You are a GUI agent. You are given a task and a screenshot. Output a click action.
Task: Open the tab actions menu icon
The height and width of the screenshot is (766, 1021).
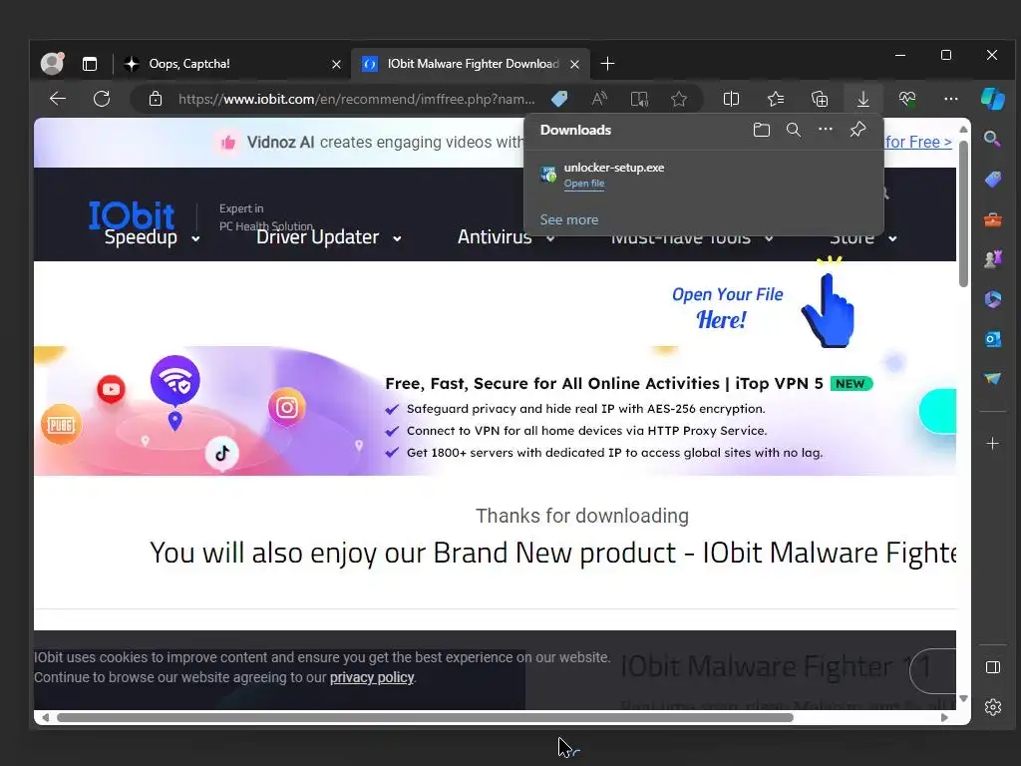click(x=90, y=64)
